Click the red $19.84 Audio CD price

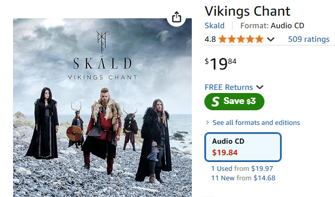click(225, 153)
